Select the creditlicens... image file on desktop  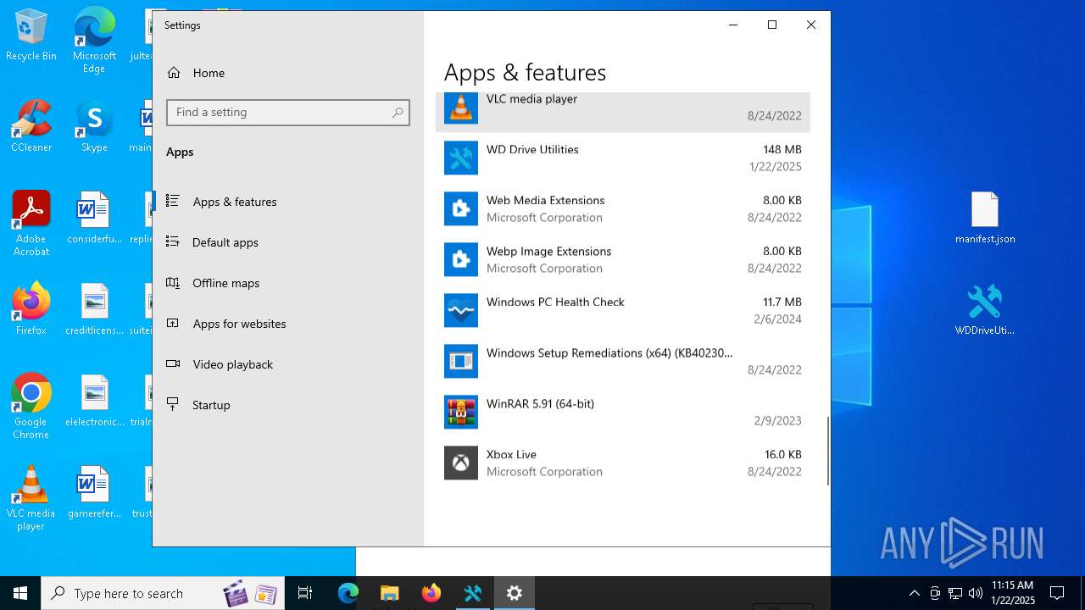click(94, 309)
